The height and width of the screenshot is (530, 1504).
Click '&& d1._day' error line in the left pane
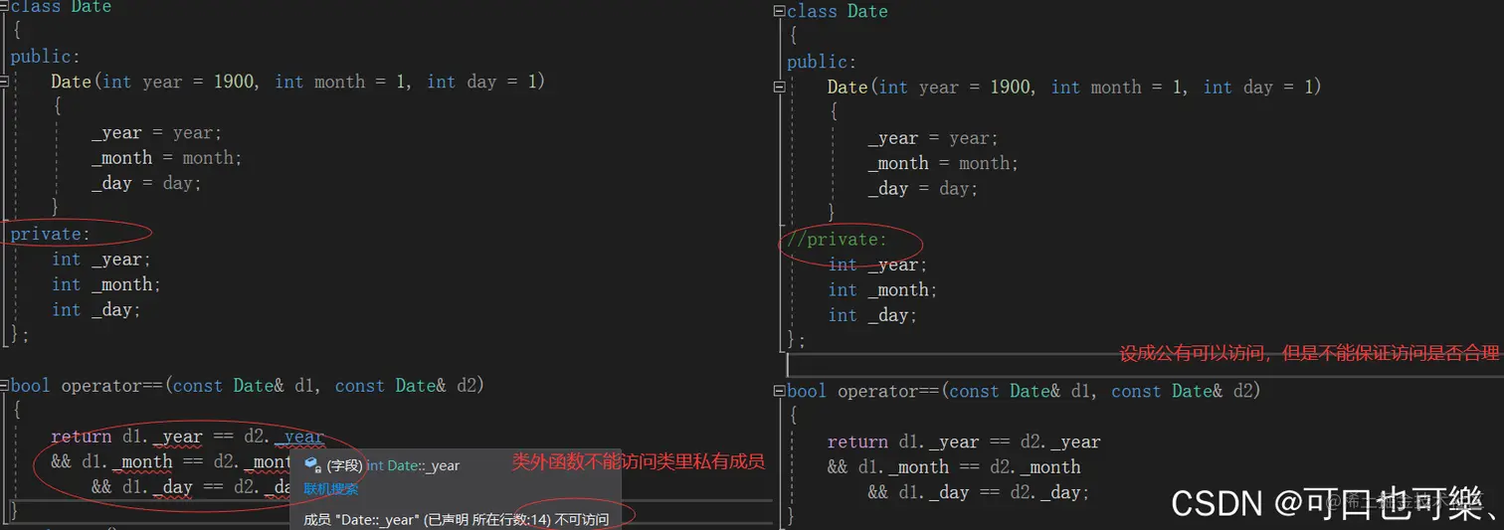coord(192,487)
